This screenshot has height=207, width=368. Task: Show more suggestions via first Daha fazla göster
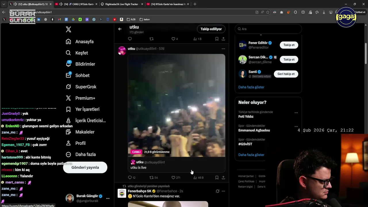click(251, 87)
